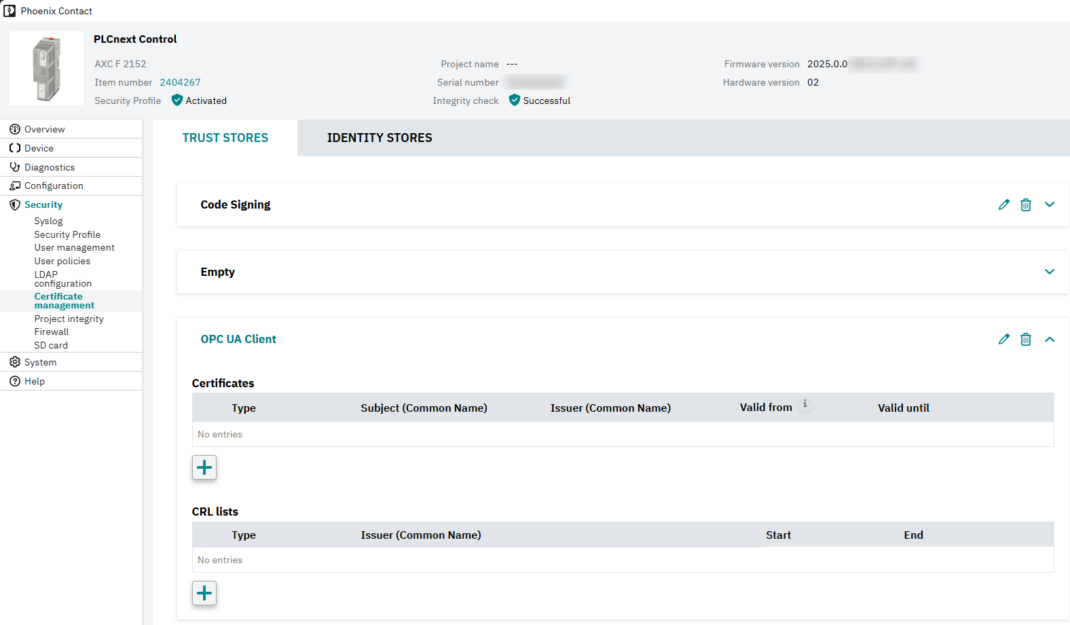Screen dimensions: 1070x625
Task: Go to User management
Action: 74,247
